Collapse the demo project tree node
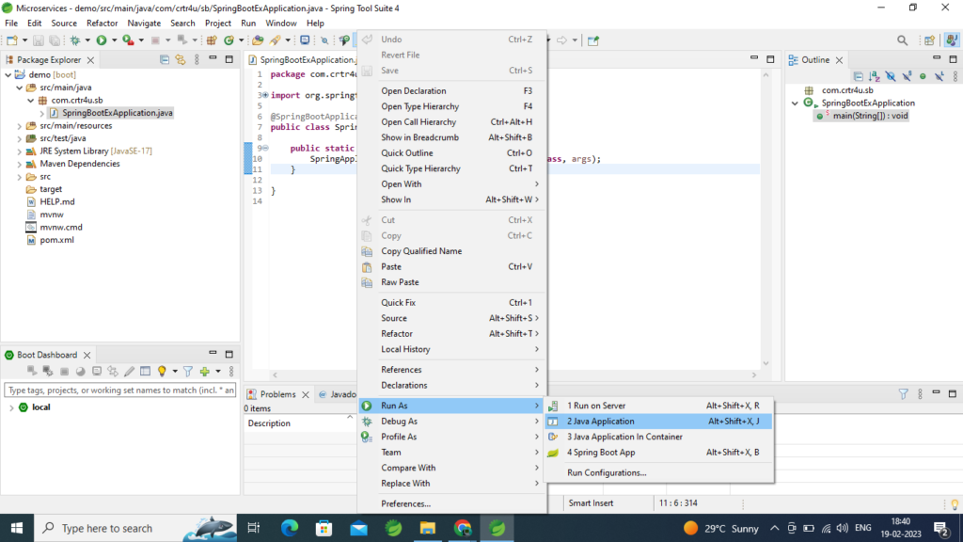The width and height of the screenshot is (963, 542). point(8,75)
